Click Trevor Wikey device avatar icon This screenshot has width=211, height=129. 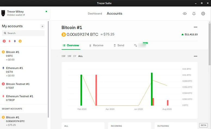(4, 13)
